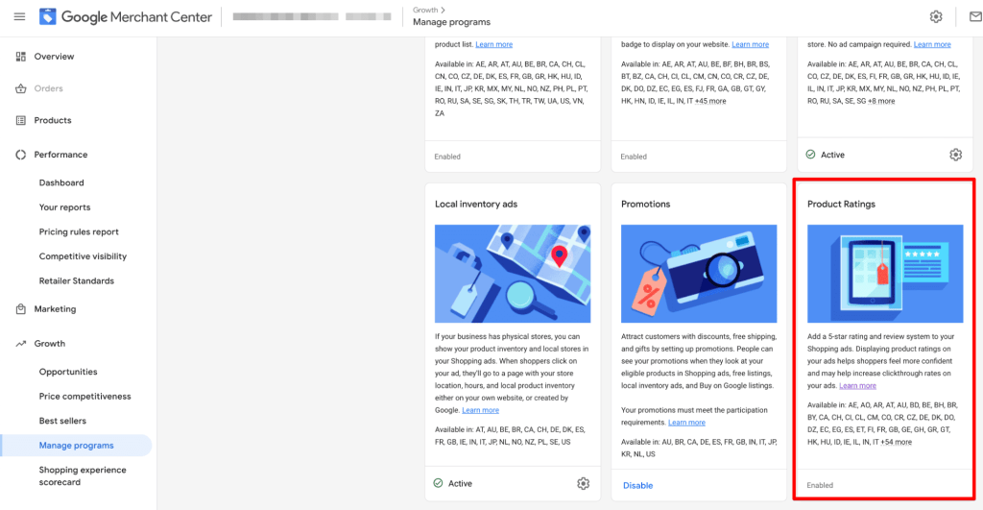This screenshot has height=510, width=983.
Task: Click the blurred account name in header
Action: pyautogui.click(x=312, y=17)
